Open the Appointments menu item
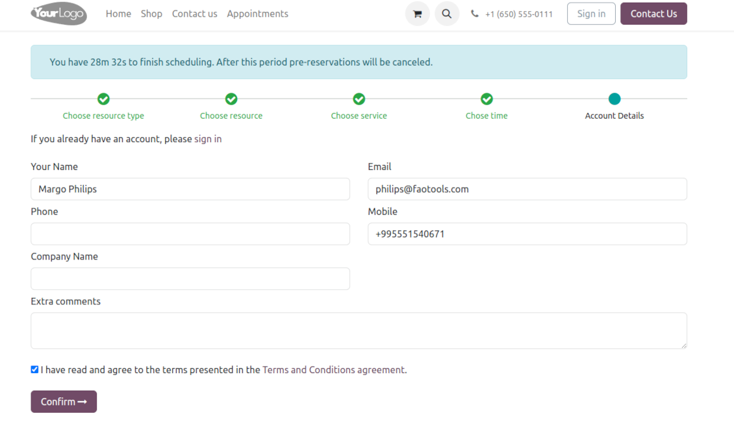 pyautogui.click(x=257, y=14)
